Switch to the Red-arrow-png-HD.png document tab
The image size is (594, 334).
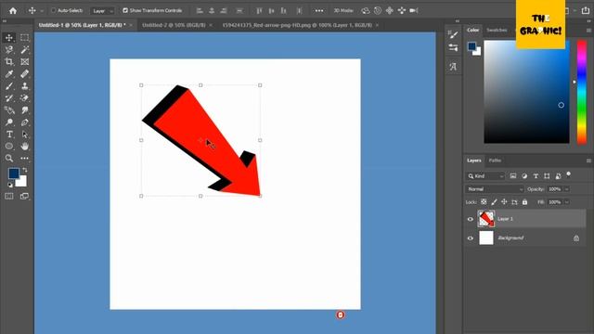tap(297, 25)
